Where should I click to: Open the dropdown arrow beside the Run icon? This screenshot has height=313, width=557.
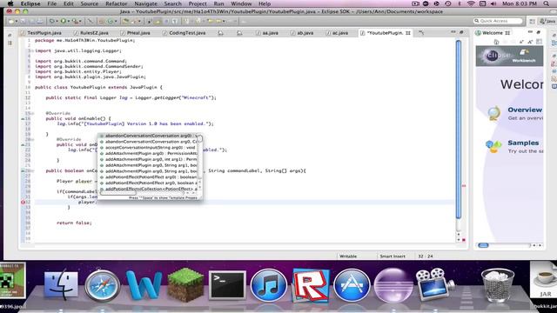68,21
